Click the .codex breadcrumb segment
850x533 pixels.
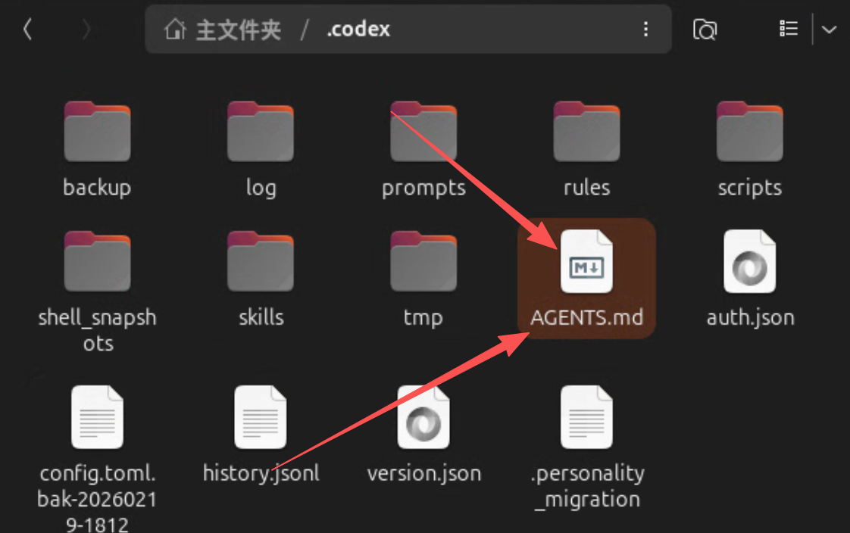(x=358, y=30)
